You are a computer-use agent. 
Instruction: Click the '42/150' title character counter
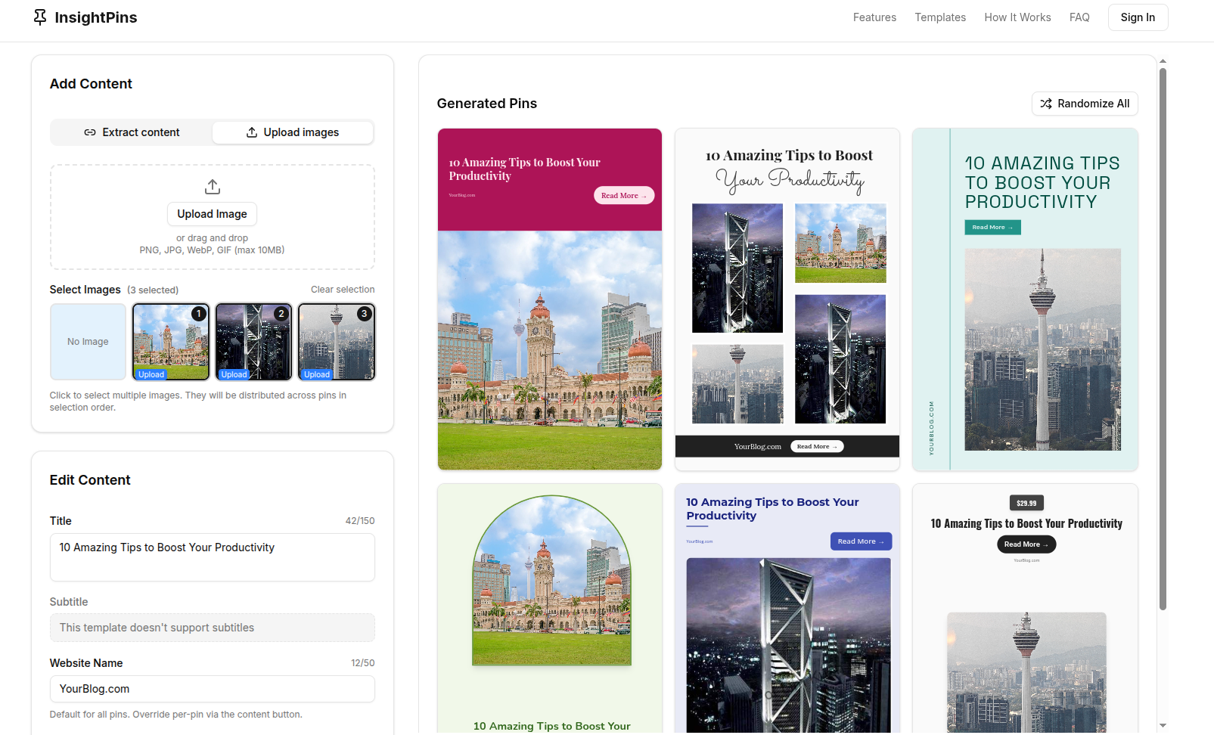coord(360,521)
